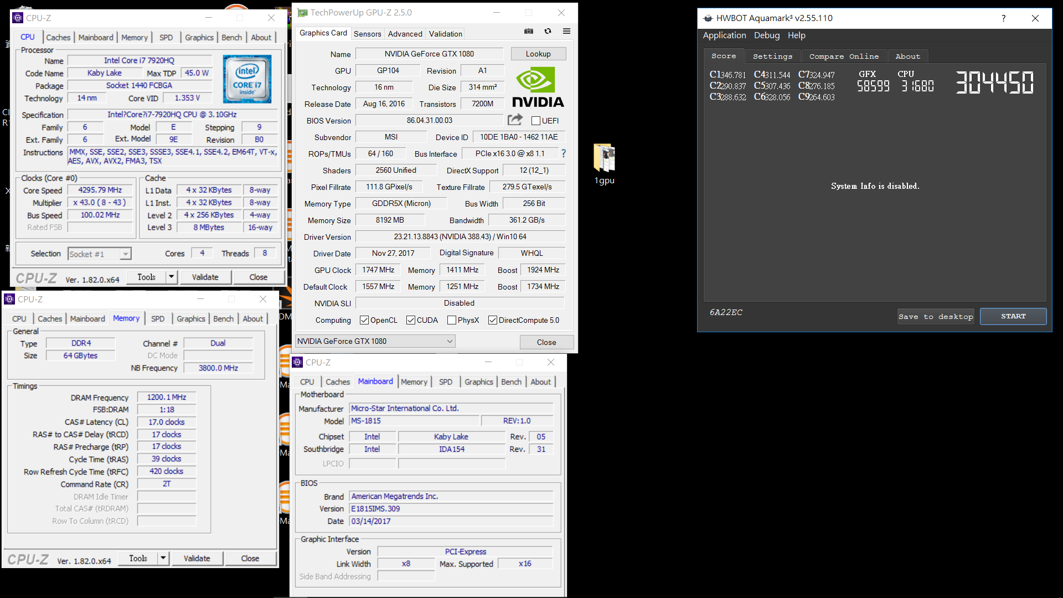Click Save to desktop button
Image resolution: width=1063 pixels, height=598 pixels.
click(x=935, y=317)
